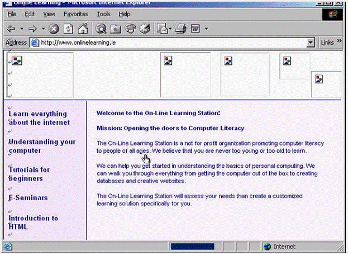Refresh the current page

tap(68, 28)
